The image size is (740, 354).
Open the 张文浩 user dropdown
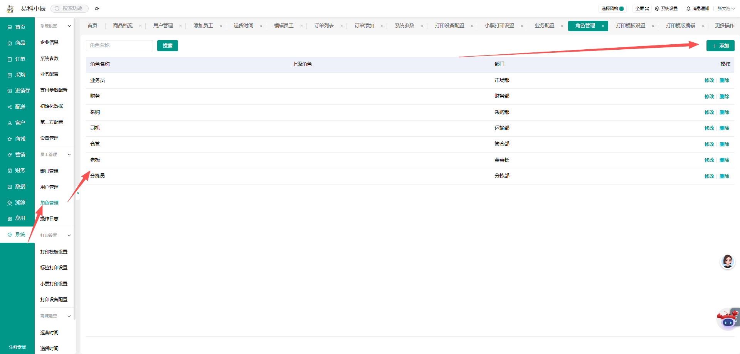tap(726, 8)
